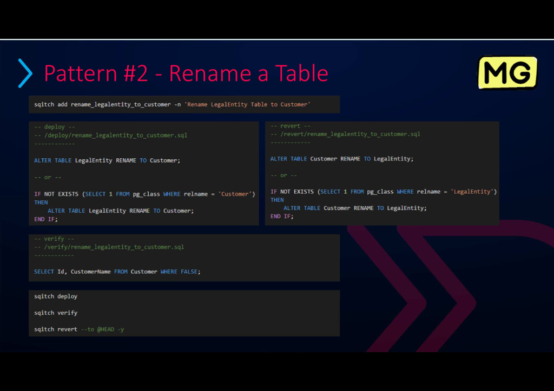The width and height of the screenshot is (554, 391).
Task: Select 'END IF;' in the revert block
Action: coord(281,216)
